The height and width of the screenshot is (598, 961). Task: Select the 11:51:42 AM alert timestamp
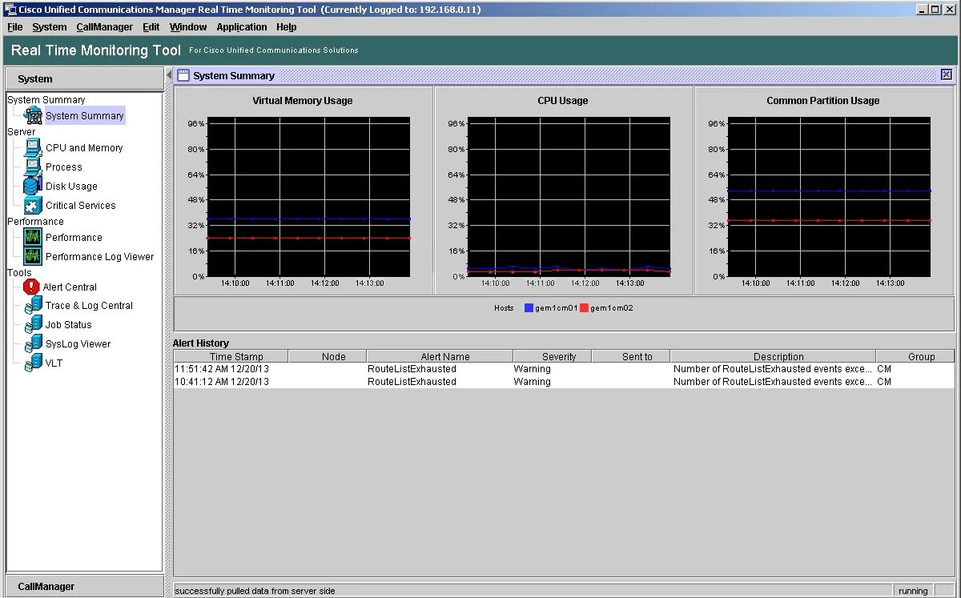222,369
